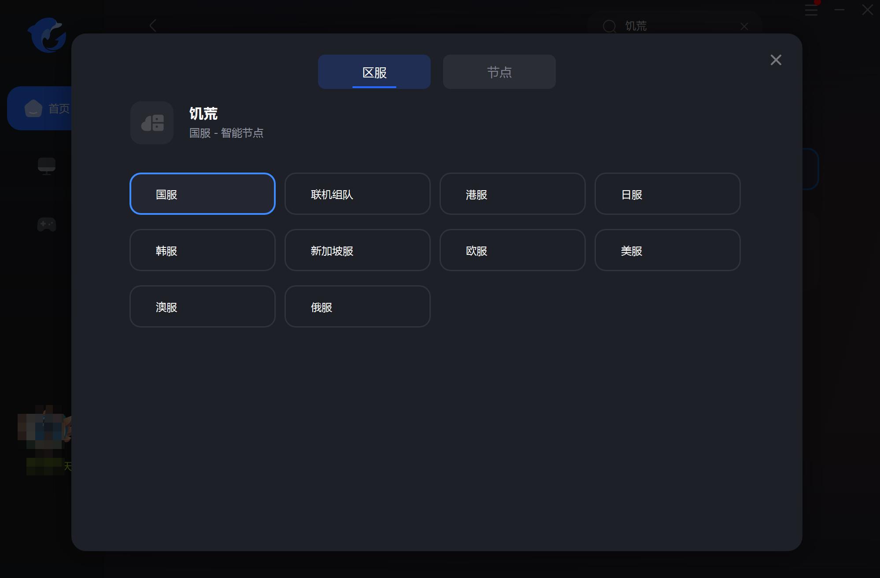Select the 联机组队 option
The image size is (880, 578).
pos(357,194)
